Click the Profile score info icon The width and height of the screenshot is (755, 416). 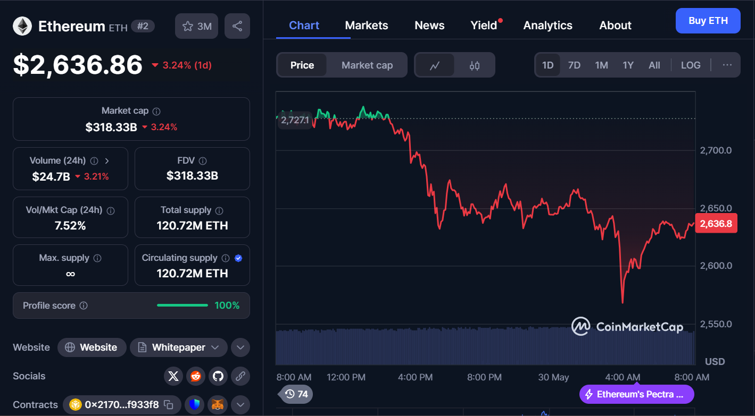(x=84, y=305)
